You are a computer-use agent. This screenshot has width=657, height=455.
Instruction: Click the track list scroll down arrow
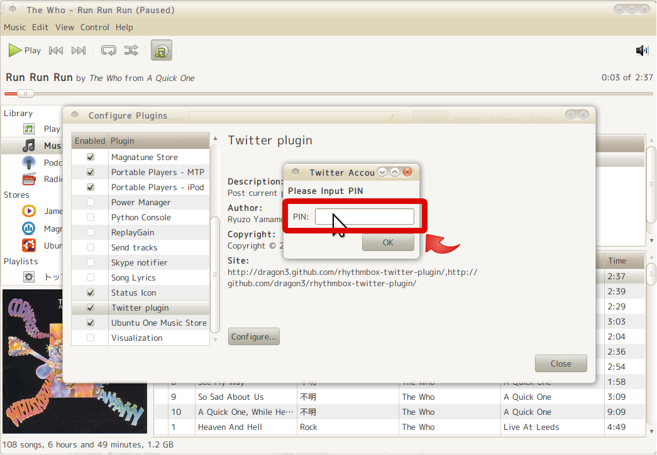pyautogui.click(x=651, y=431)
